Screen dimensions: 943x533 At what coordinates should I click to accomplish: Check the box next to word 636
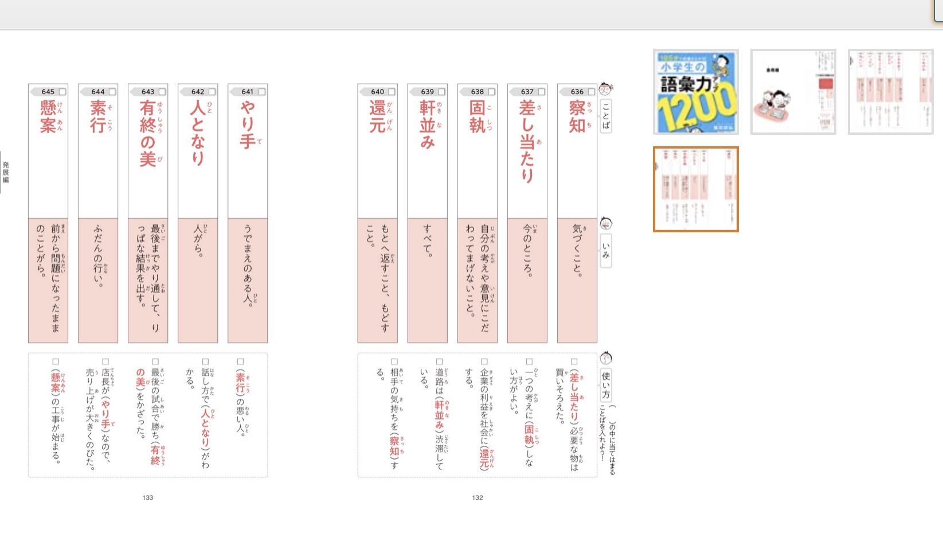pos(591,92)
